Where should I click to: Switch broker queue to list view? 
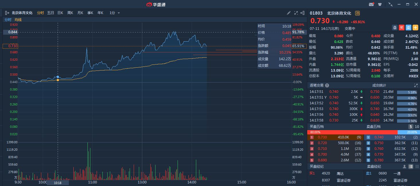[x=411, y=167]
